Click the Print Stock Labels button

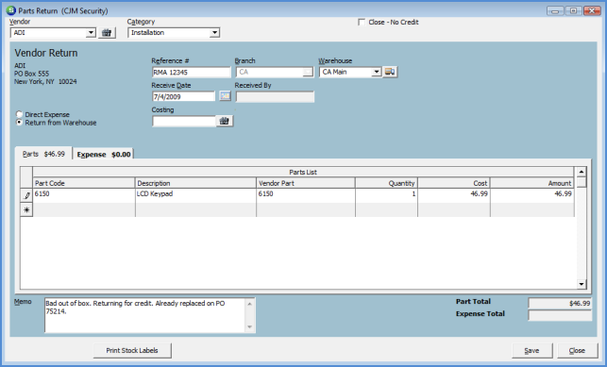132,350
